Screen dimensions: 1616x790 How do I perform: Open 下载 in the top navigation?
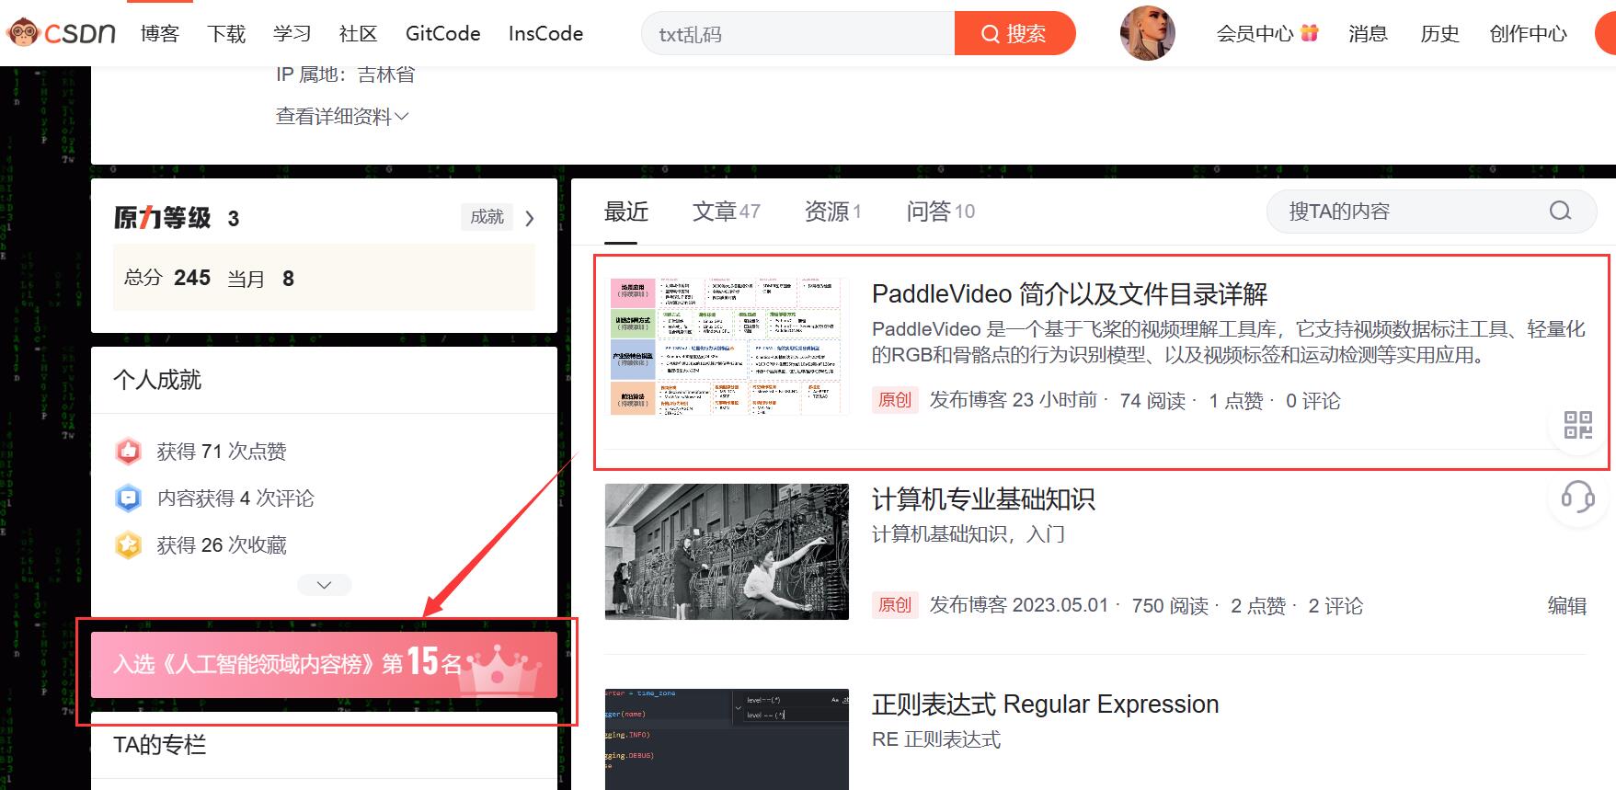(x=226, y=33)
